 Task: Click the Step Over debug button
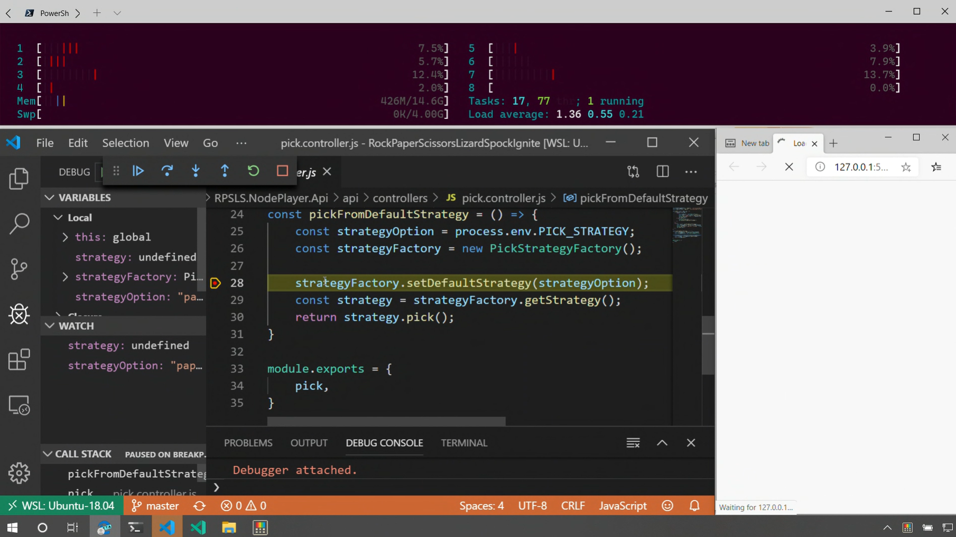(167, 171)
